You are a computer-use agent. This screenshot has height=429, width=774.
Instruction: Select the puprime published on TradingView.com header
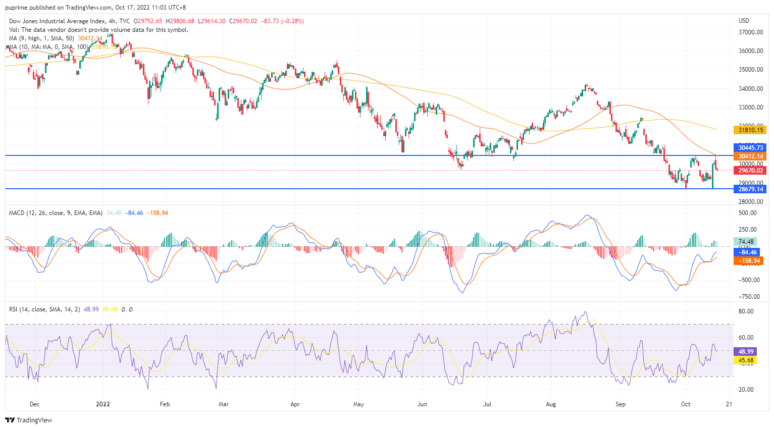click(95, 8)
